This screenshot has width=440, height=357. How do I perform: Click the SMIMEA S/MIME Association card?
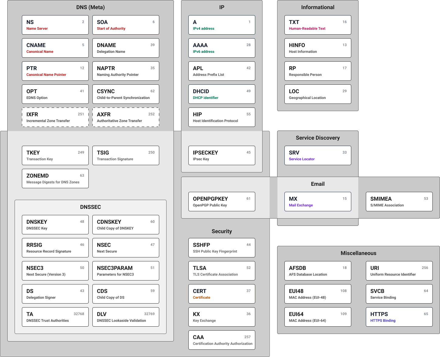(399, 202)
